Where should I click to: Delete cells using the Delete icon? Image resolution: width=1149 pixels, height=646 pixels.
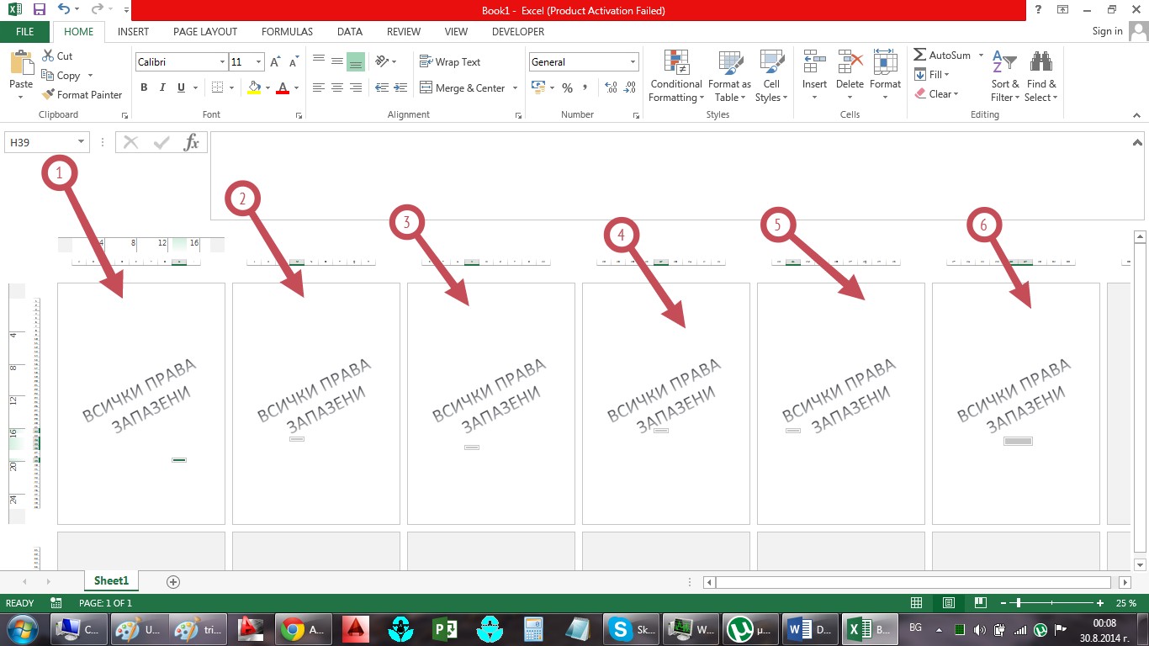click(850, 63)
